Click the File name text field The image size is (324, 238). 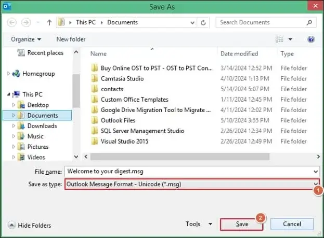pos(187,172)
